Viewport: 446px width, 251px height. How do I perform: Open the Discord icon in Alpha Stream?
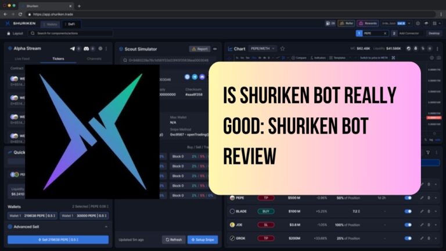86,49
